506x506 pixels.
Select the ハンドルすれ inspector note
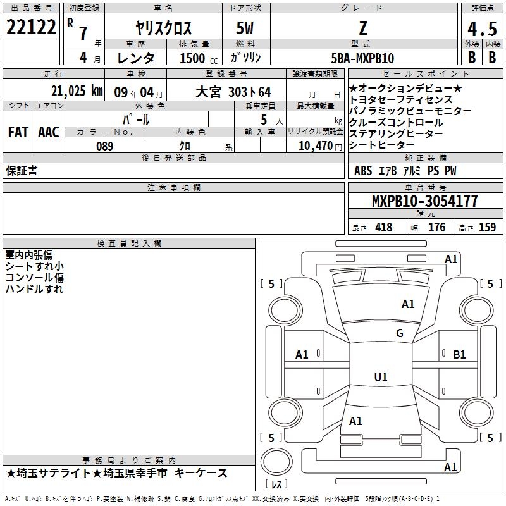tap(34, 289)
